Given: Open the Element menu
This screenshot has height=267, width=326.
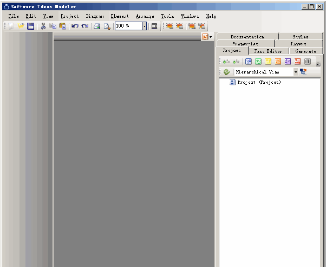Looking at the screenshot, I should coord(120,16).
